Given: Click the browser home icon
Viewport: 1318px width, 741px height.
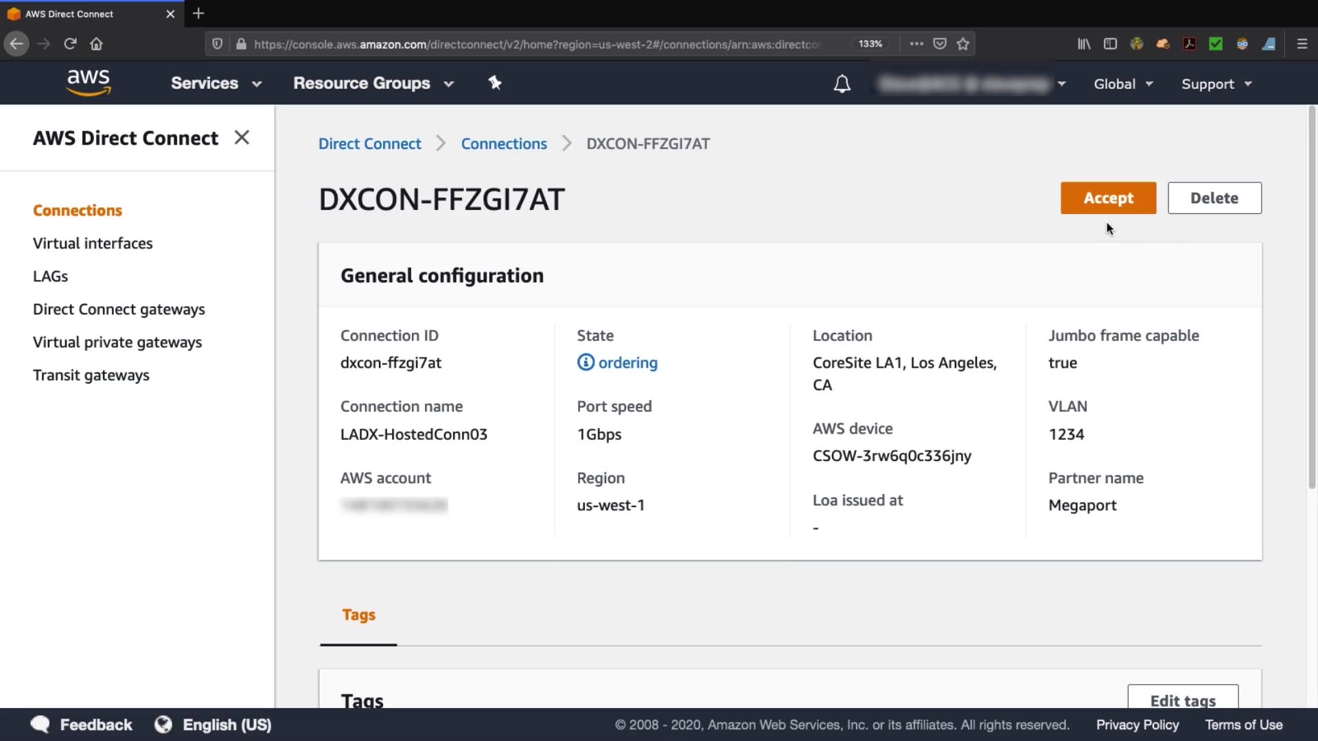Looking at the screenshot, I should click(x=96, y=44).
